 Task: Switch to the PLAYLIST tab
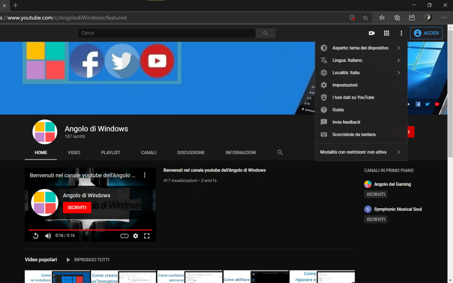111,153
